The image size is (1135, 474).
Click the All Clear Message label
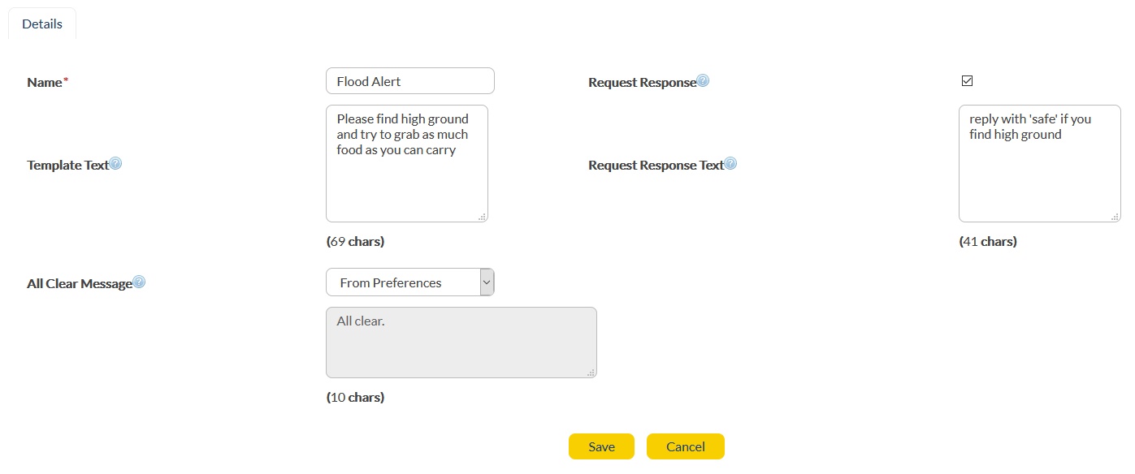click(x=79, y=284)
